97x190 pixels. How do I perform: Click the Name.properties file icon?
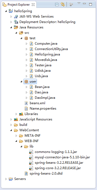click(26, 109)
